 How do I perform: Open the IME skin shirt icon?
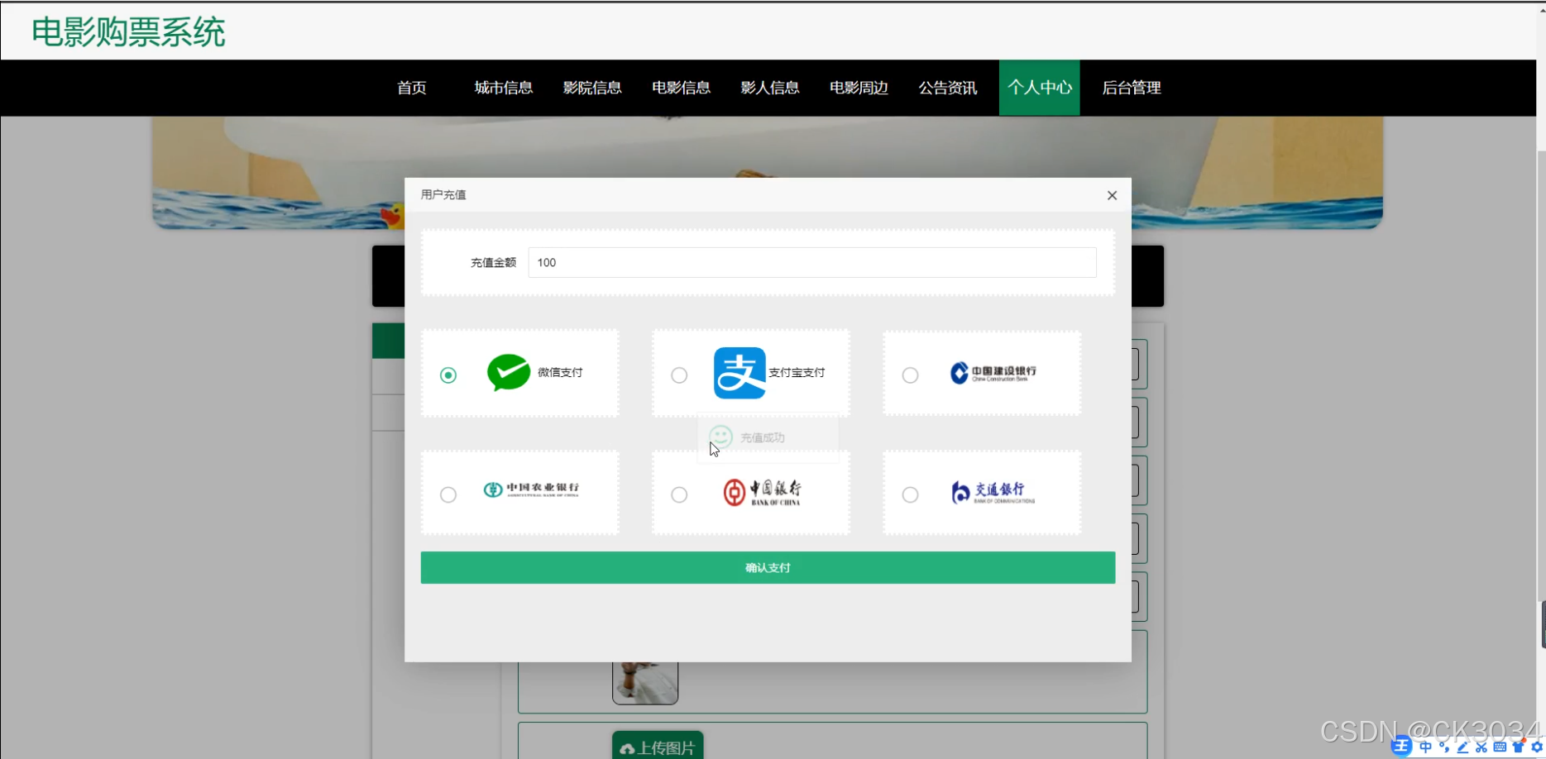tap(1518, 747)
